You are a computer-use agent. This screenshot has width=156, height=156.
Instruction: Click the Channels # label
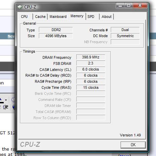pos(99,30)
